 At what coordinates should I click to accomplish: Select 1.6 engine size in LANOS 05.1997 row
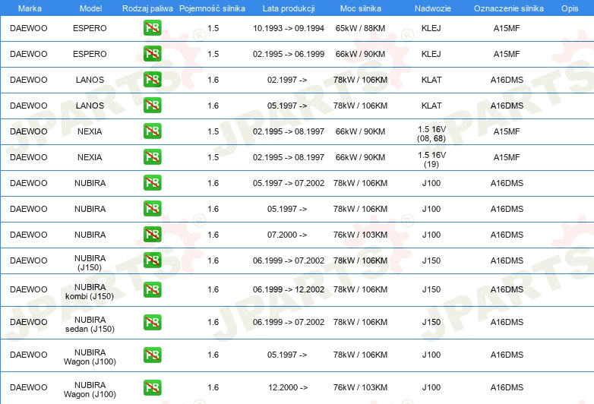213,106
